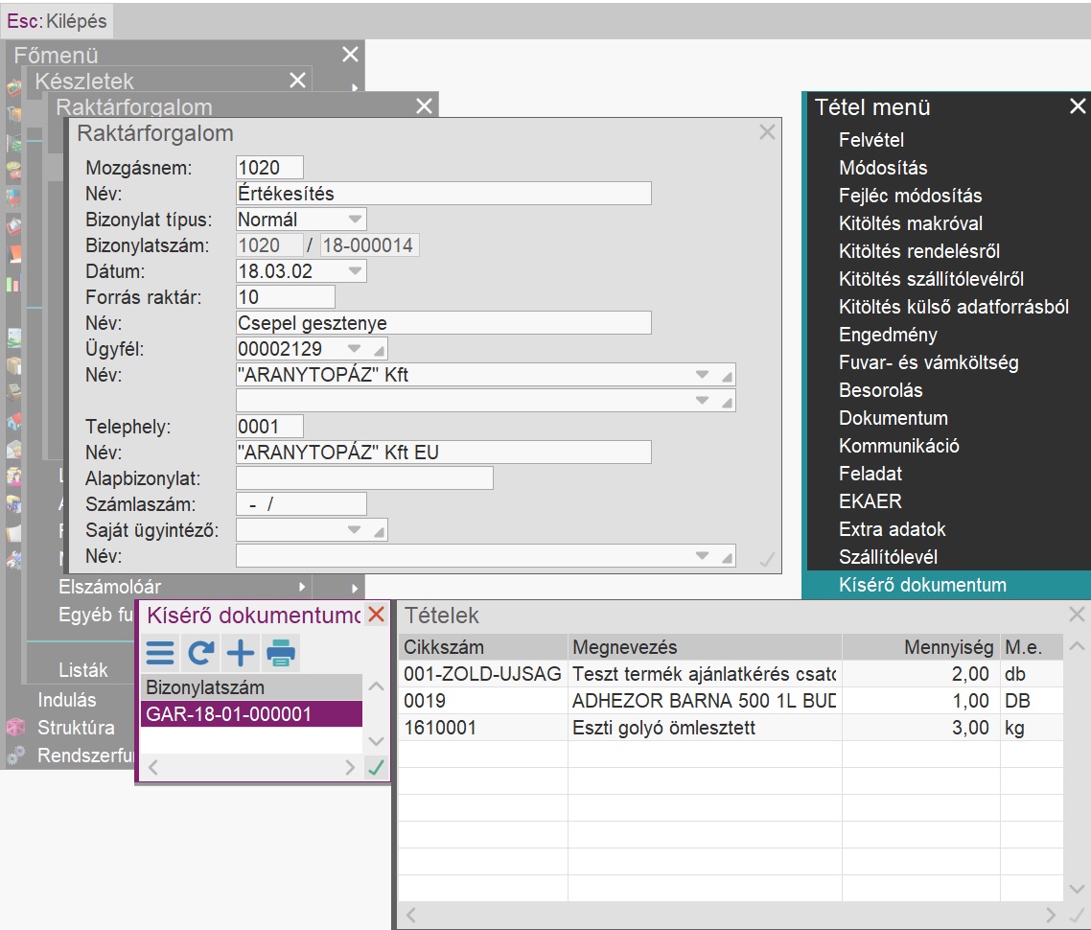Close the Kísérő dokumentumok panel with the red X
This screenshot has height=930, width=1091.
tap(377, 615)
